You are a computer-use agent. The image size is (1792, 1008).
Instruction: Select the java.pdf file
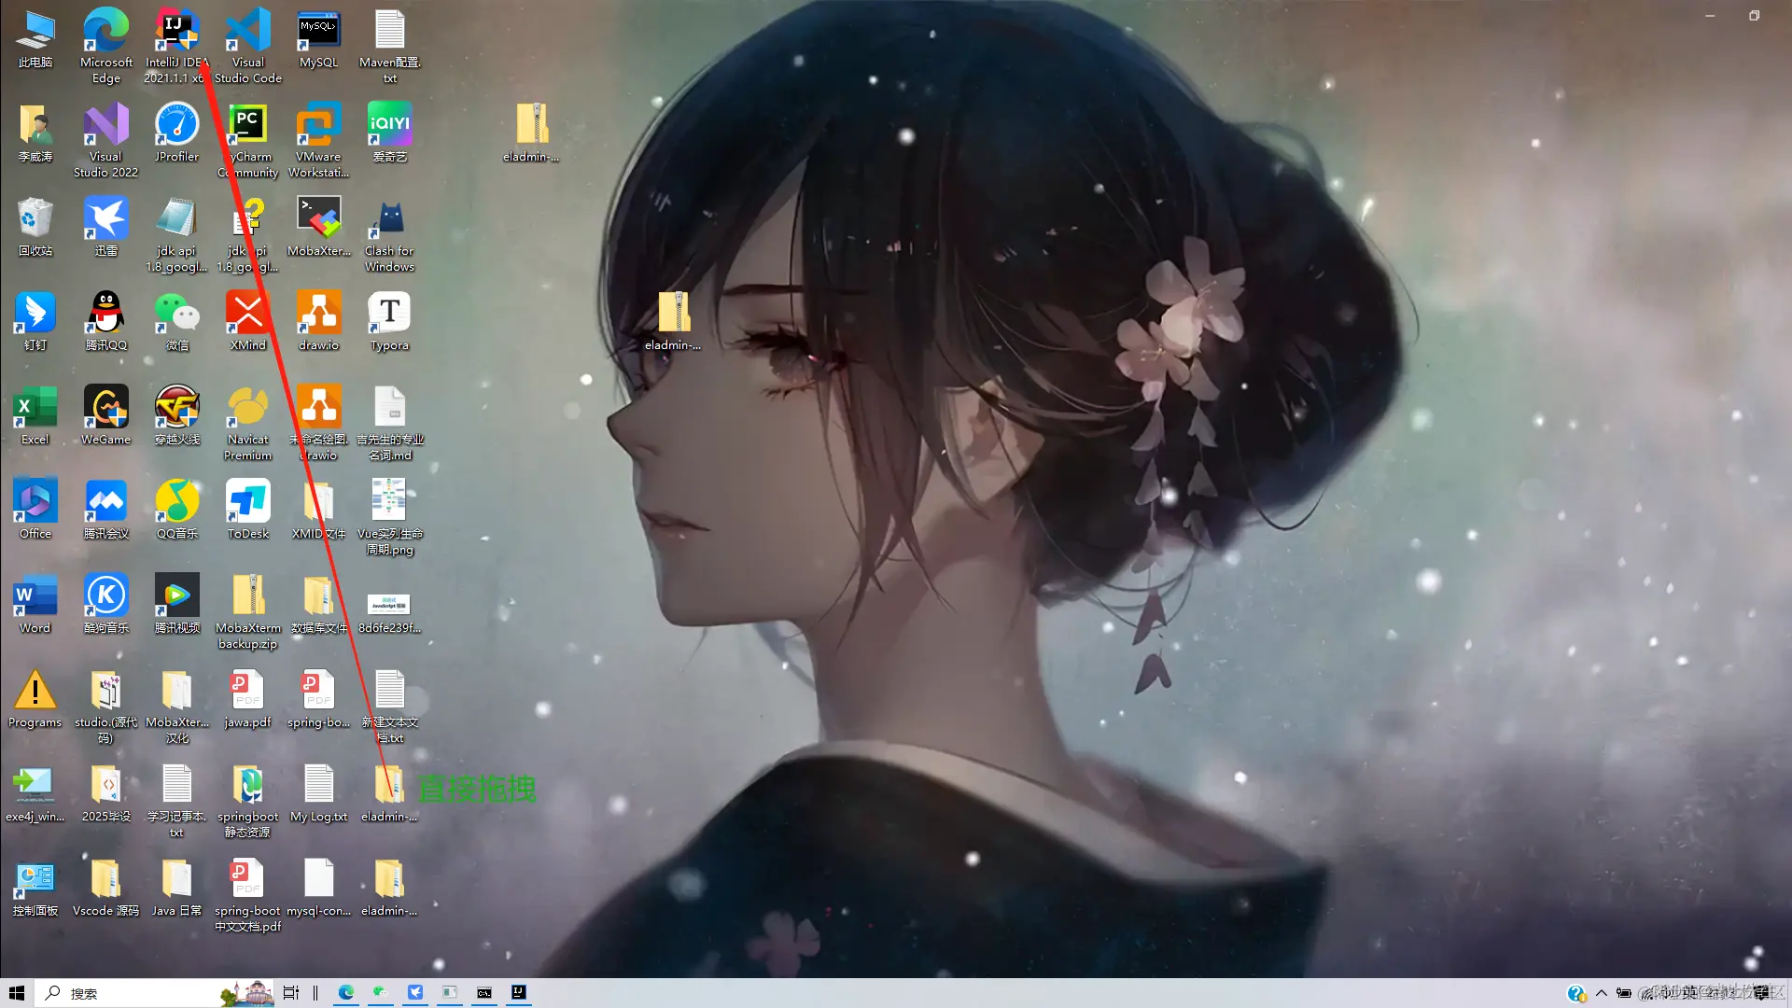click(x=247, y=692)
